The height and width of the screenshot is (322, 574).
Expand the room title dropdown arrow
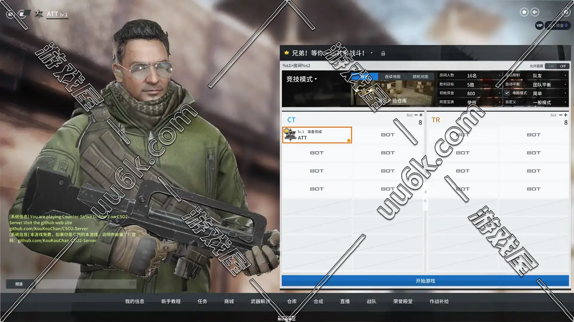coord(372,53)
